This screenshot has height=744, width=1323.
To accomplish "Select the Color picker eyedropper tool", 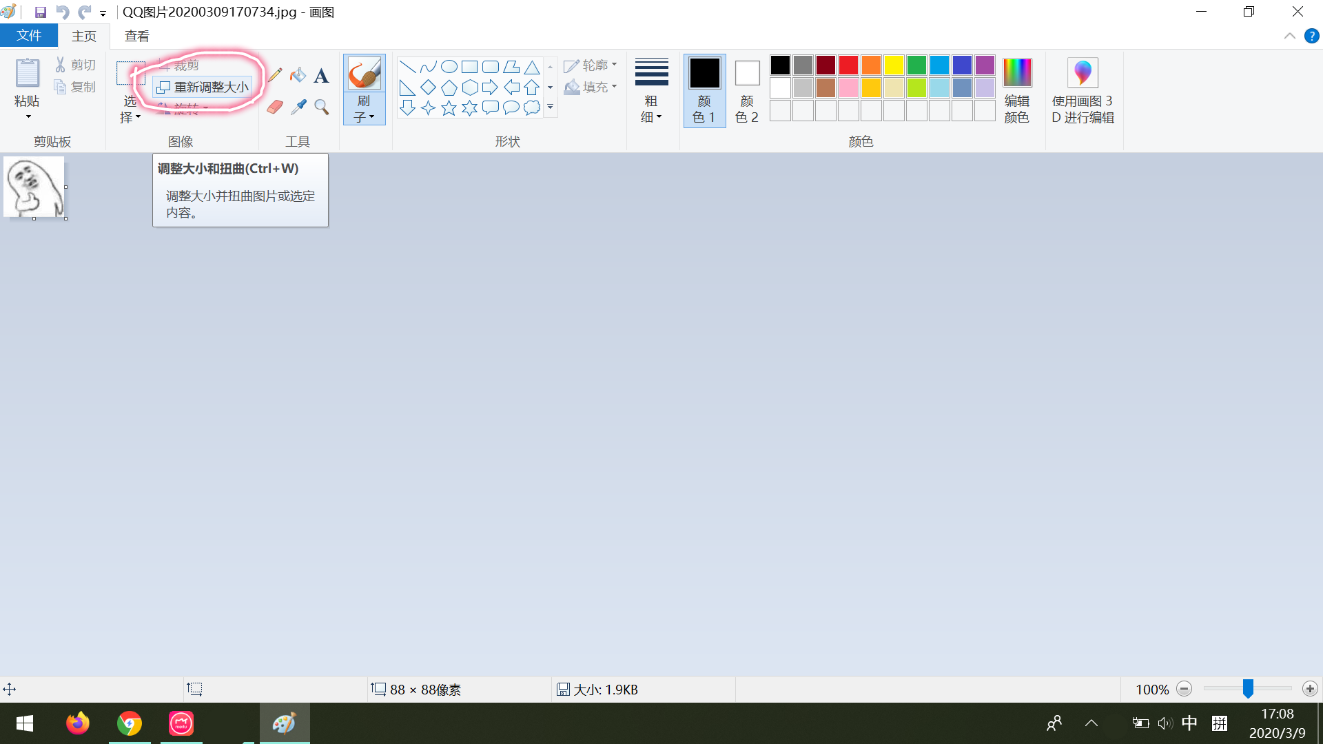I will click(298, 107).
